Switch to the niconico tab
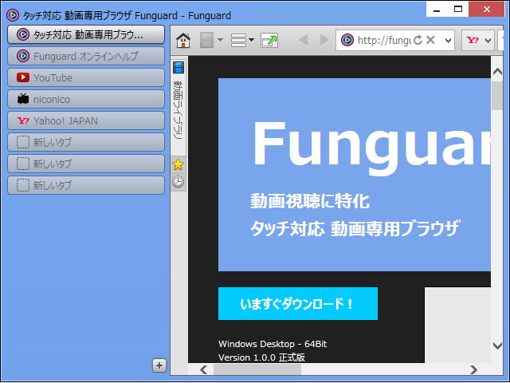The width and height of the screenshot is (510, 383). (x=86, y=99)
